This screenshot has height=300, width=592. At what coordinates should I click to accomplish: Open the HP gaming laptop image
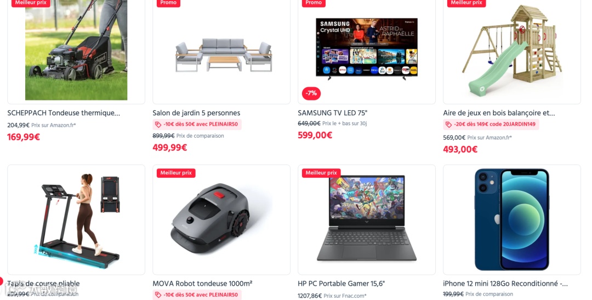pos(367,218)
